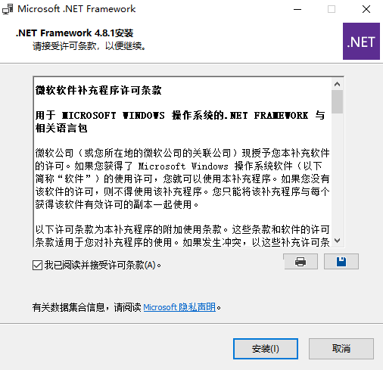Click the heading 微软软件补充程序许可条款
The height and width of the screenshot is (370, 383).
click(98, 90)
